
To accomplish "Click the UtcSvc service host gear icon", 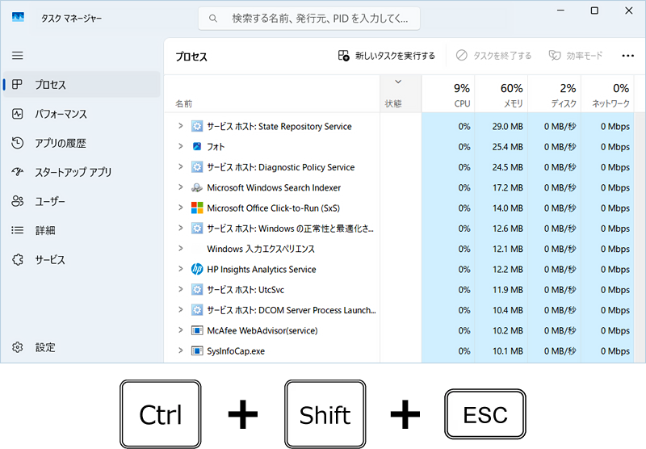I will pos(197,290).
